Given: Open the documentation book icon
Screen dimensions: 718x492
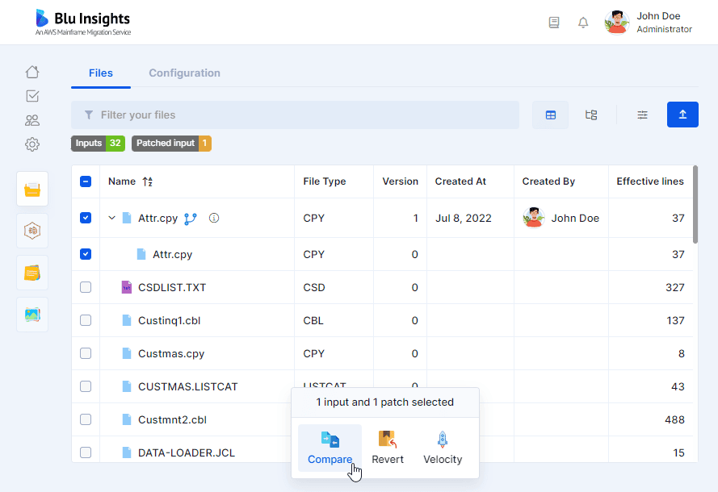Looking at the screenshot, I should click(554, 23).
